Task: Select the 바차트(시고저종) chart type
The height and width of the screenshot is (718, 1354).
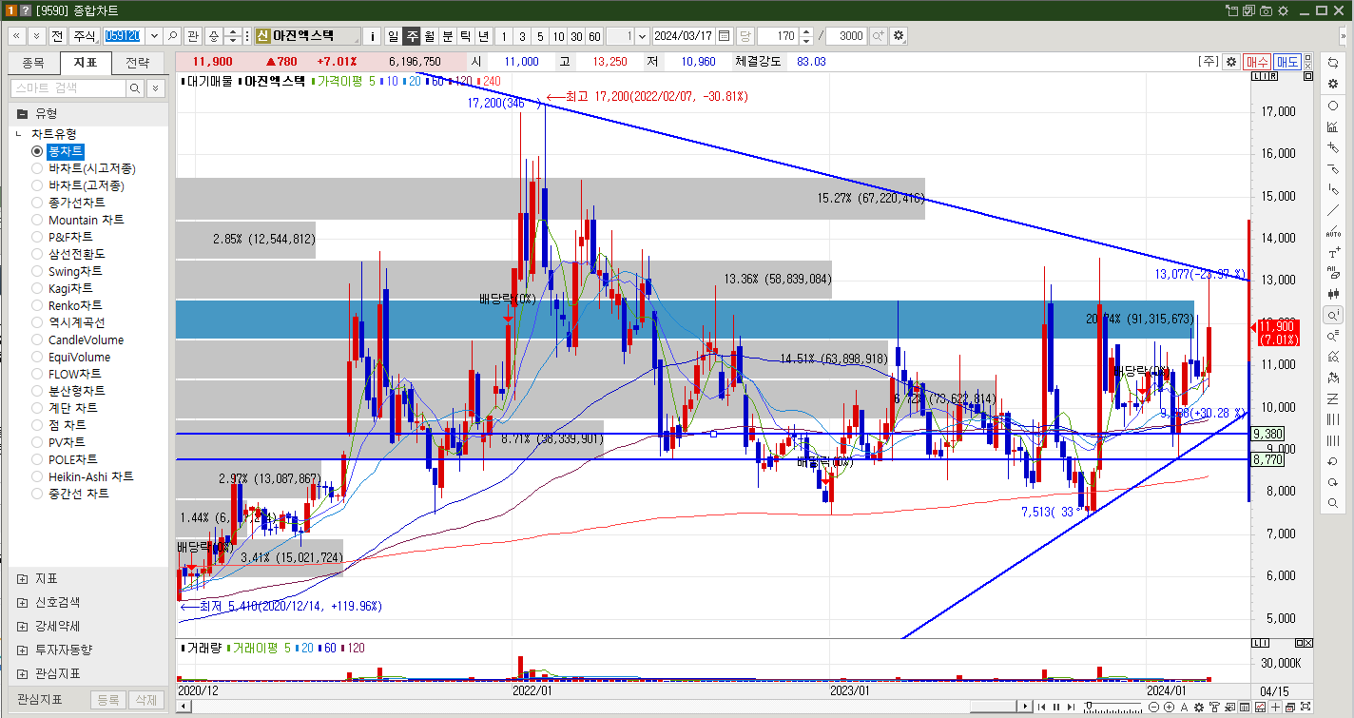Action: pos(91,168)
